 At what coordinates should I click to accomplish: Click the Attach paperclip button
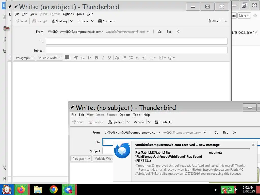tap(215, 21)
